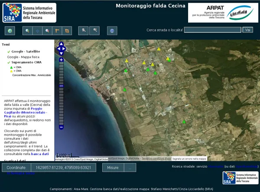Image resolution: width=260 pixels, height=192 pixels.
Task: Select the Google - Satellite base layer
Action: pos(25,51)
